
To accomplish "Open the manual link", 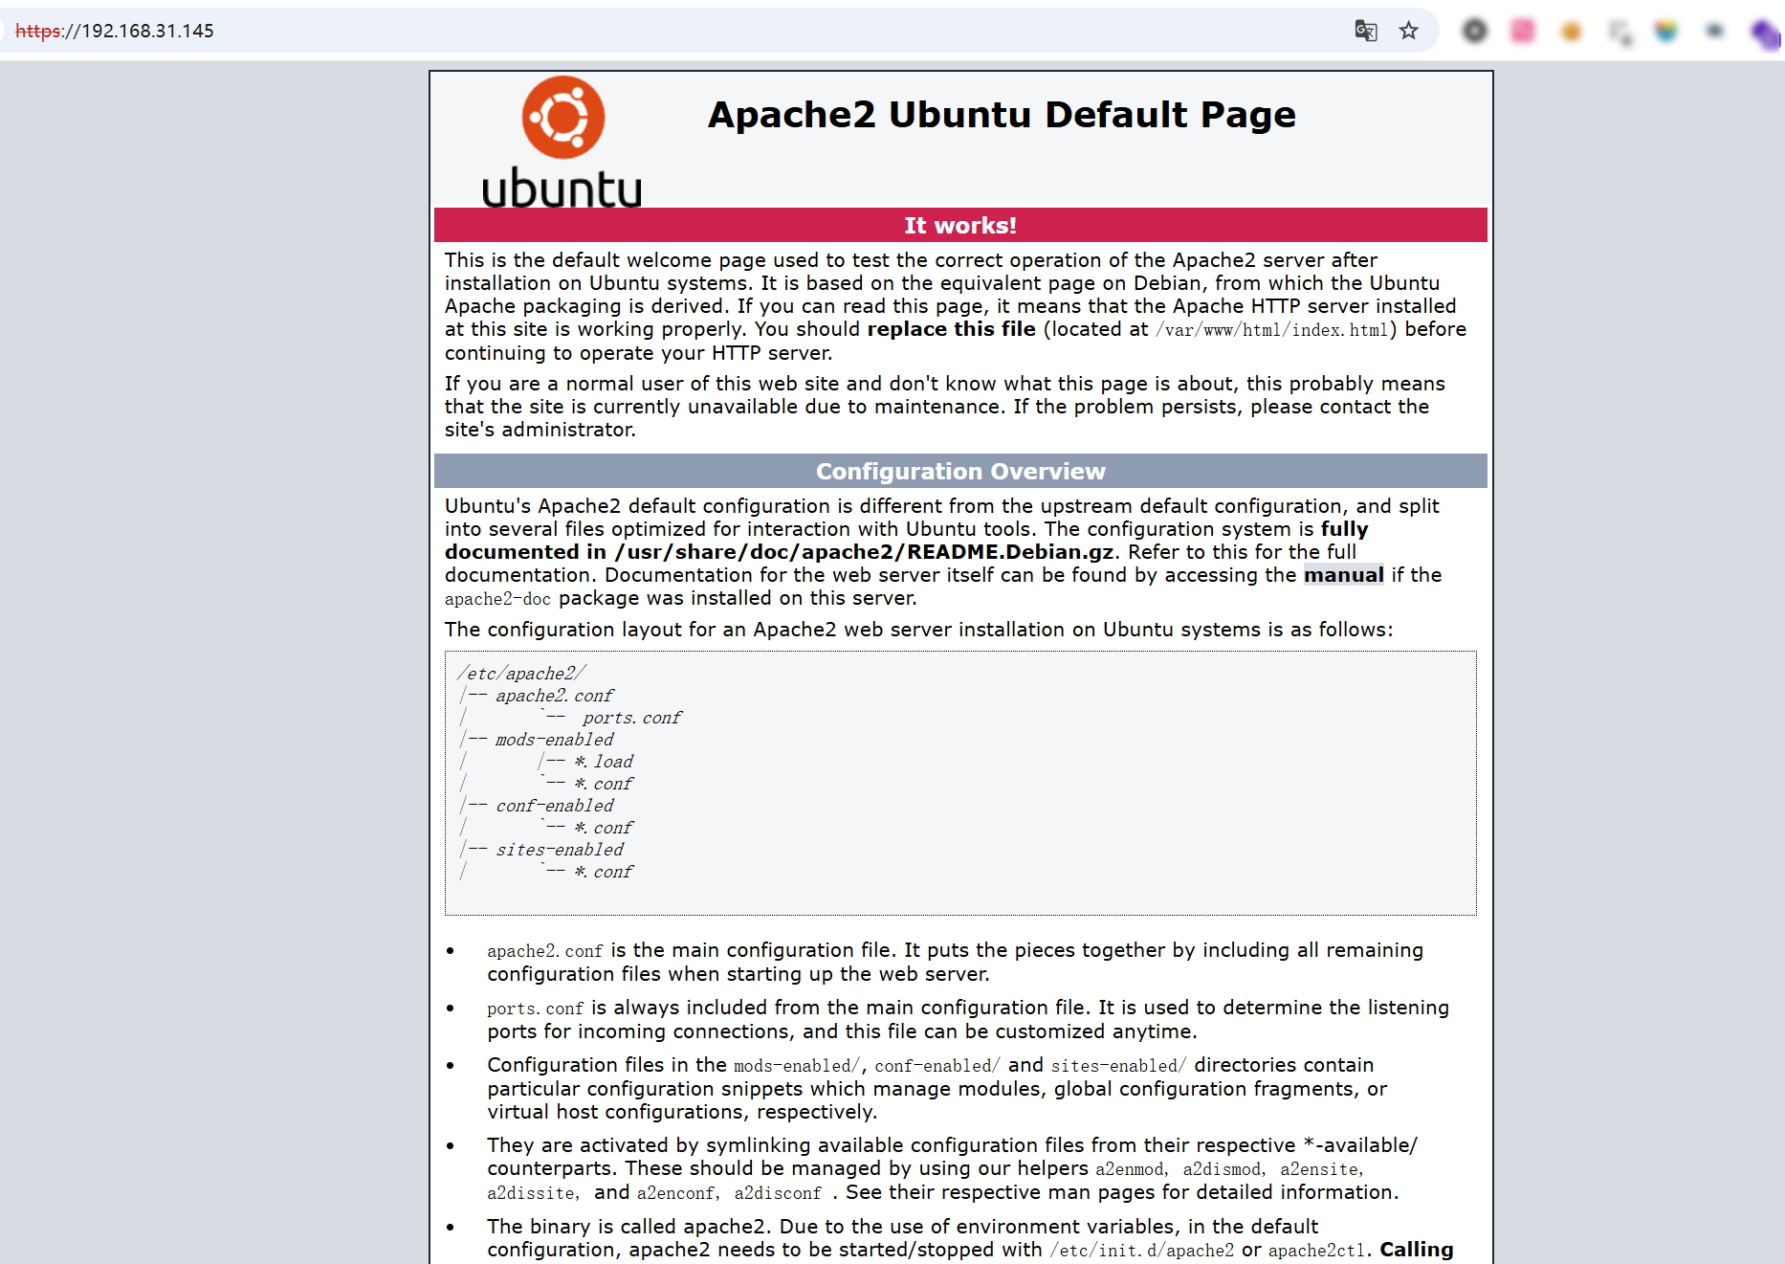I will 1343,575.
